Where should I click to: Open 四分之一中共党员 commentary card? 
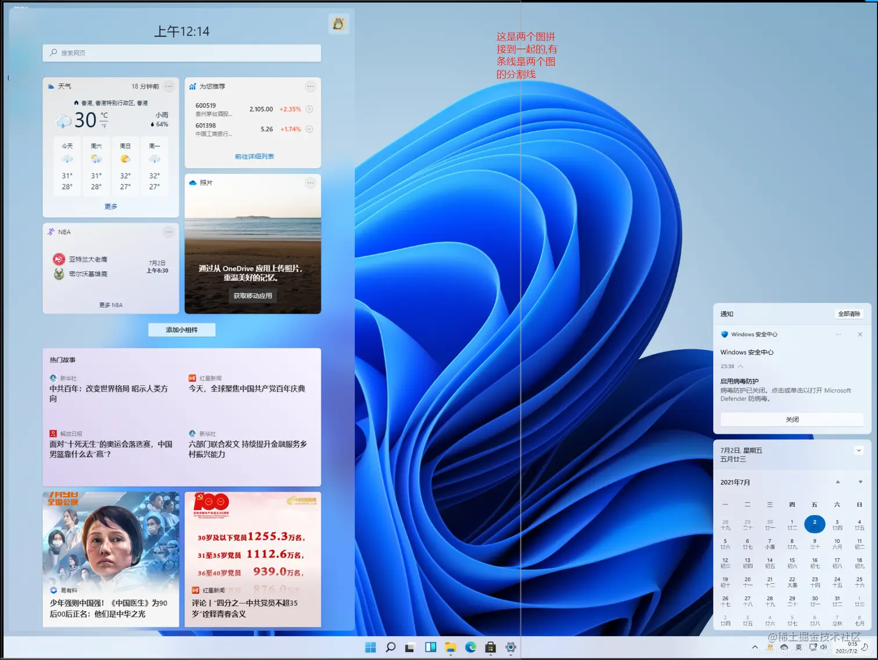pyautogui.click(x=253, y=559)
